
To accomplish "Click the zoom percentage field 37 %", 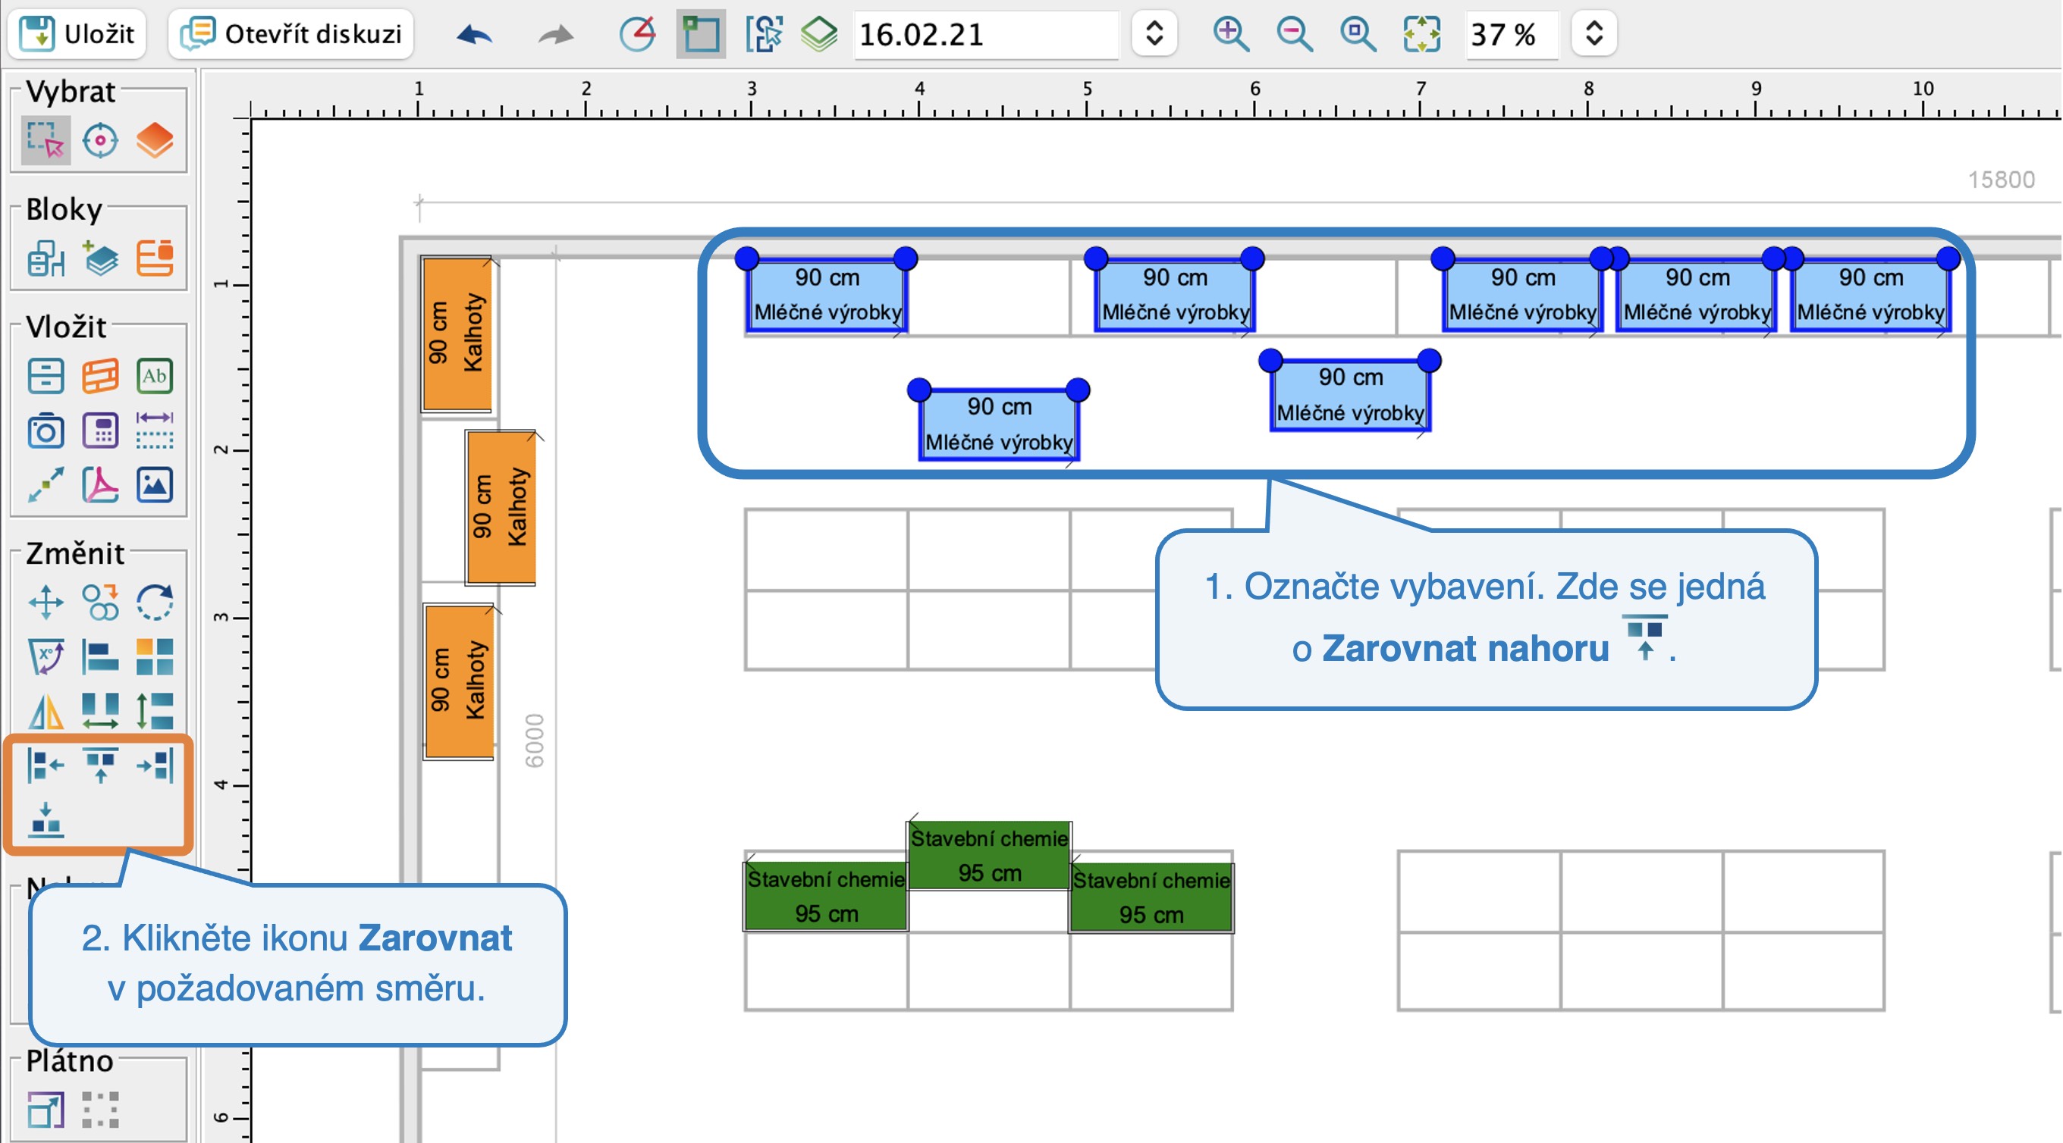I will point(1512,34).
